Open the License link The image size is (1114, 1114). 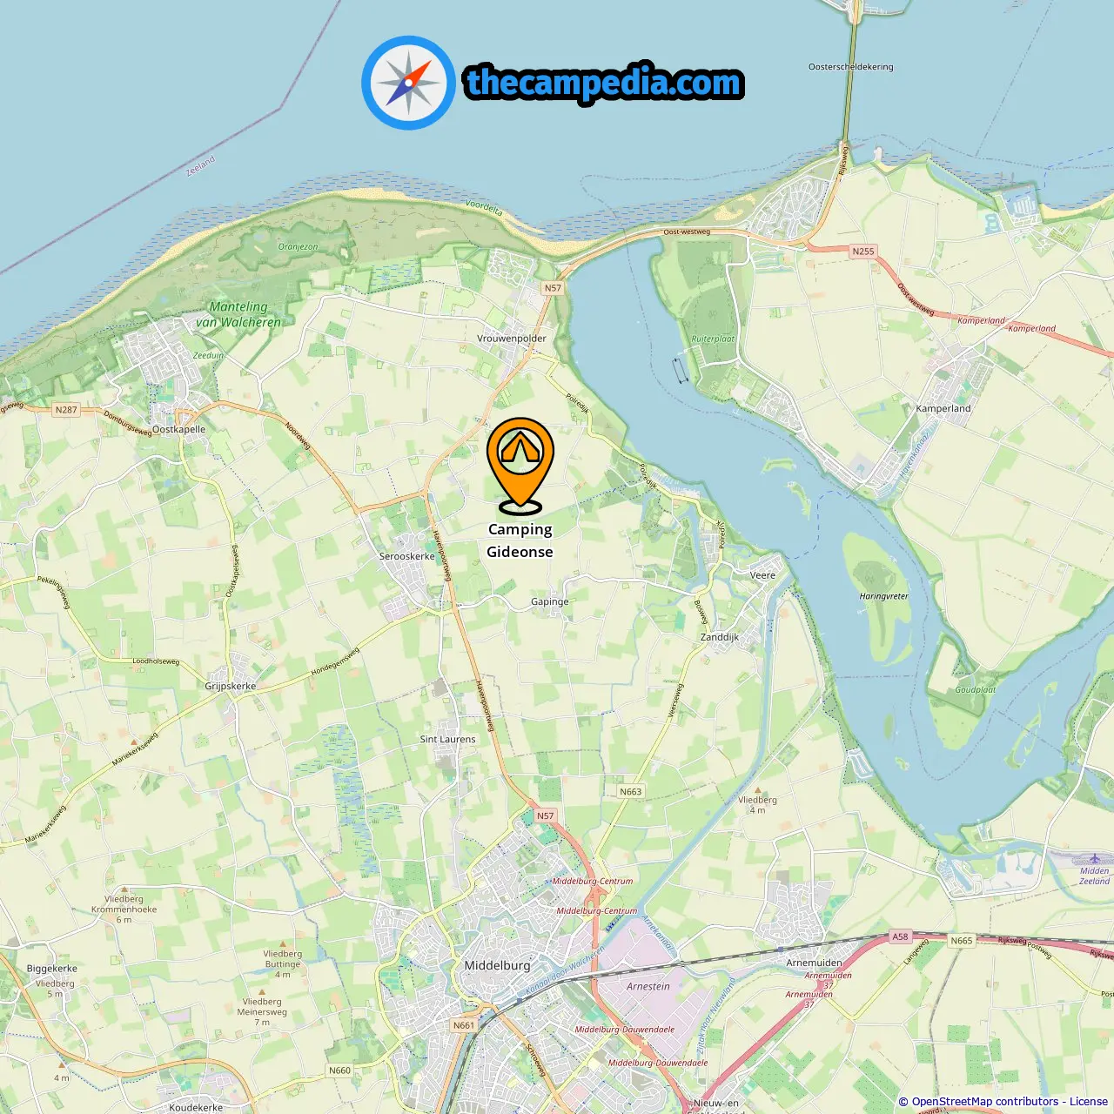click(x=1089, y=1101)
